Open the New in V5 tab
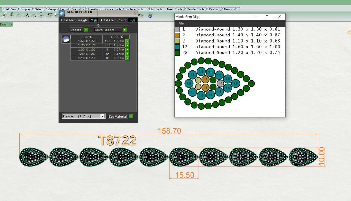Image resolution: width=351 pixels, height=201 pixels. 231,9
